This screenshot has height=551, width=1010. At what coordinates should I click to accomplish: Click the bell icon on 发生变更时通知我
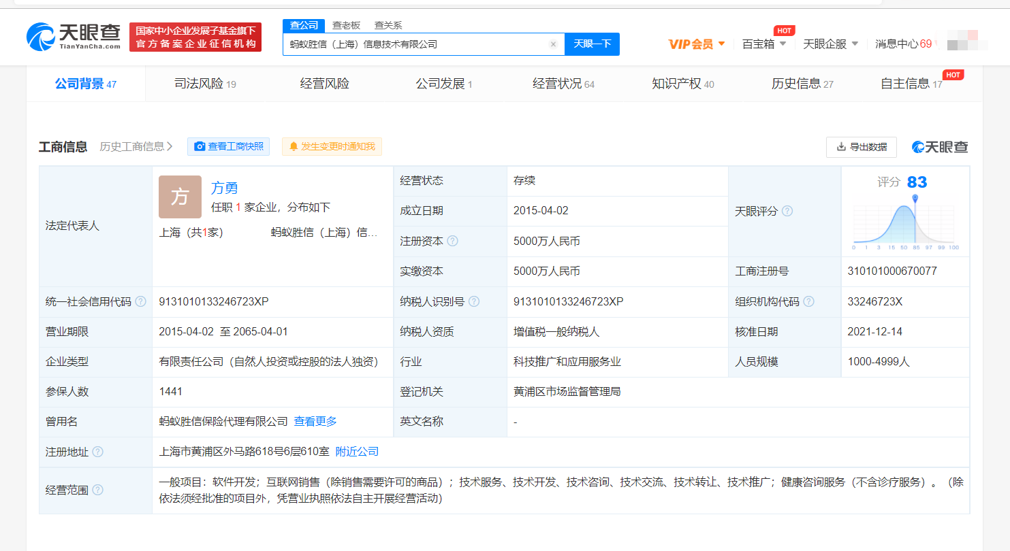click(x=294, y=146)
